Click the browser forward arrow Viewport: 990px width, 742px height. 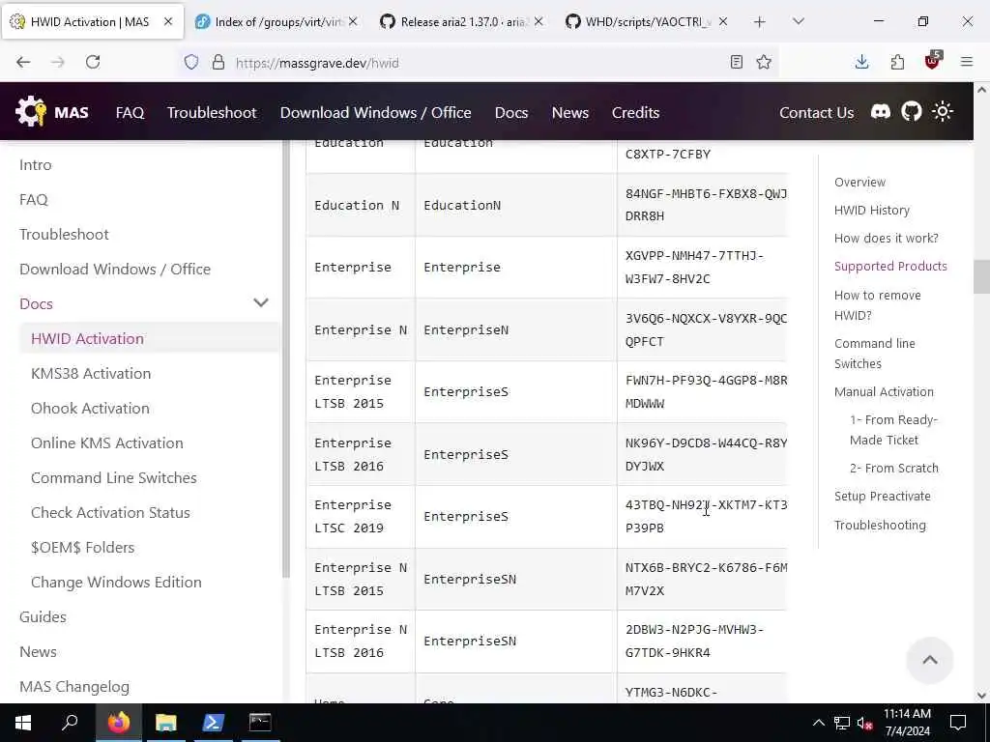click(x=58, y=62)
